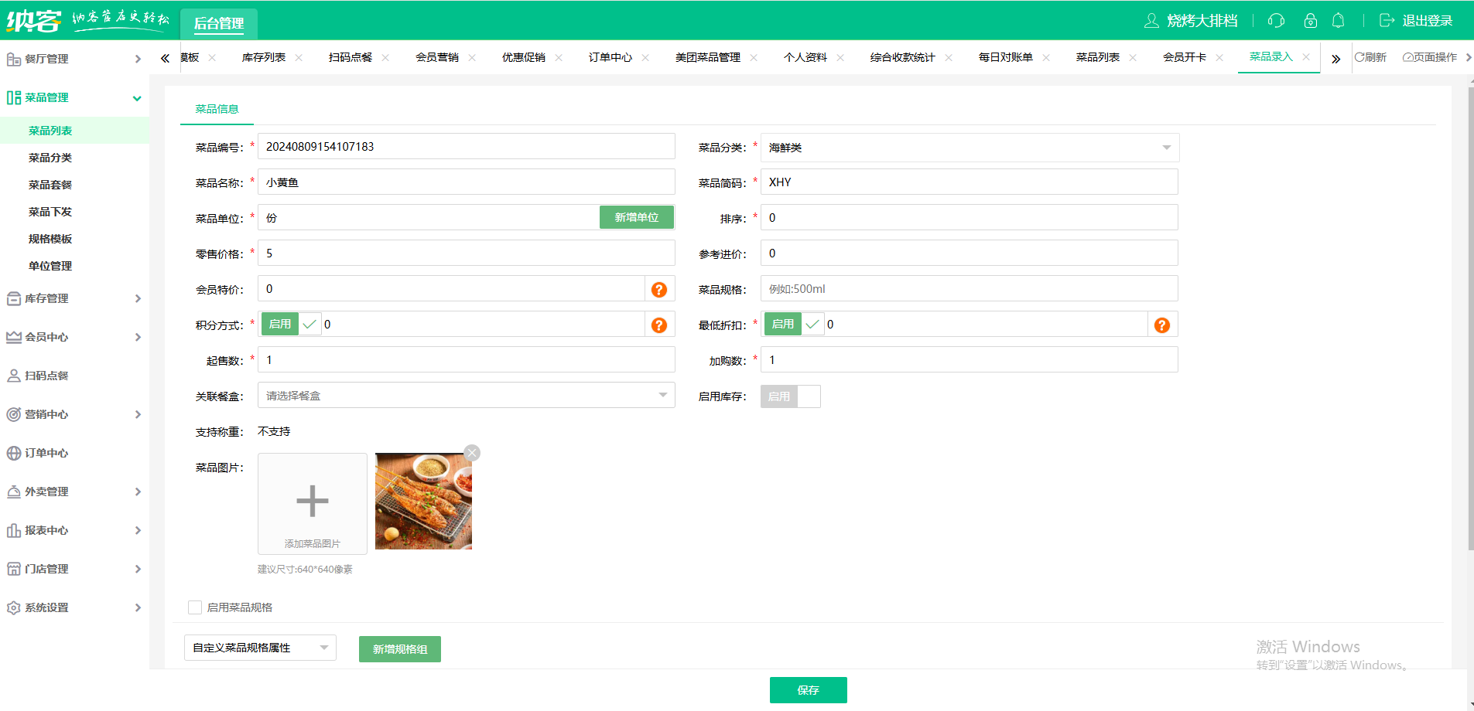
Task: Open 菜品分类 in the sidebar
Action: tap(50, 158)
